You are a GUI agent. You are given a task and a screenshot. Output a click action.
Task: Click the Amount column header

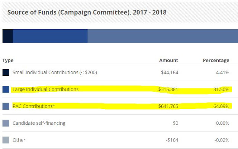tap(168, 61)
